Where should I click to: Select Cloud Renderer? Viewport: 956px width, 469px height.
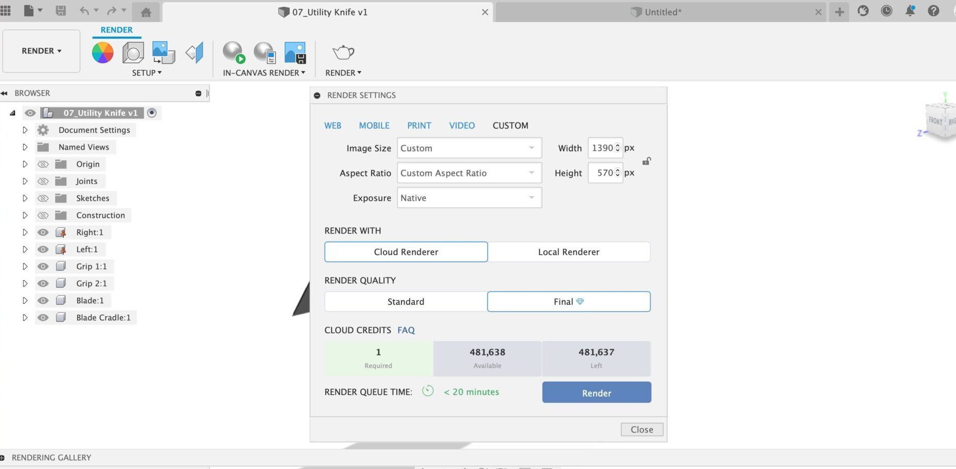406,252
